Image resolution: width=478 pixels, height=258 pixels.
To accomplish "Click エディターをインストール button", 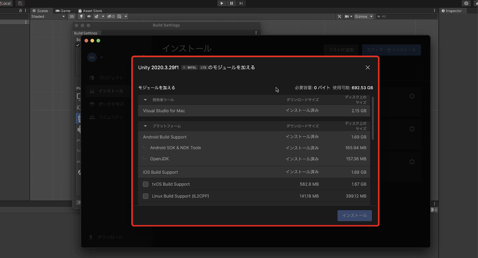I will [391, 50].
